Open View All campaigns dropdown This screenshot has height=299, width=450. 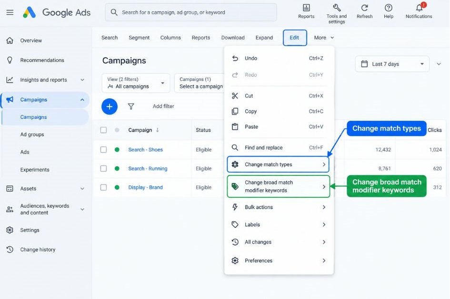pyautogui.click(x=136, y=83)
